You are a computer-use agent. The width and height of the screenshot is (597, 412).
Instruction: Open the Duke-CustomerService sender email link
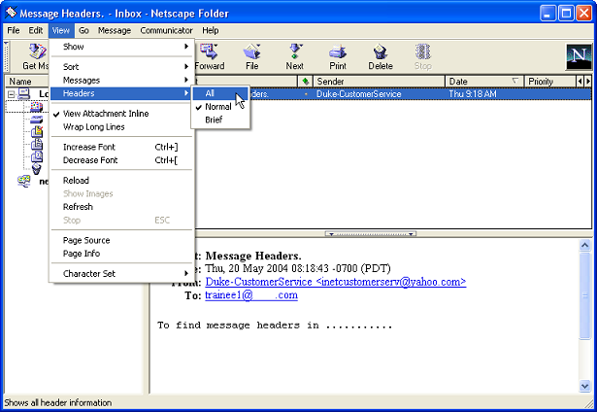335,282
